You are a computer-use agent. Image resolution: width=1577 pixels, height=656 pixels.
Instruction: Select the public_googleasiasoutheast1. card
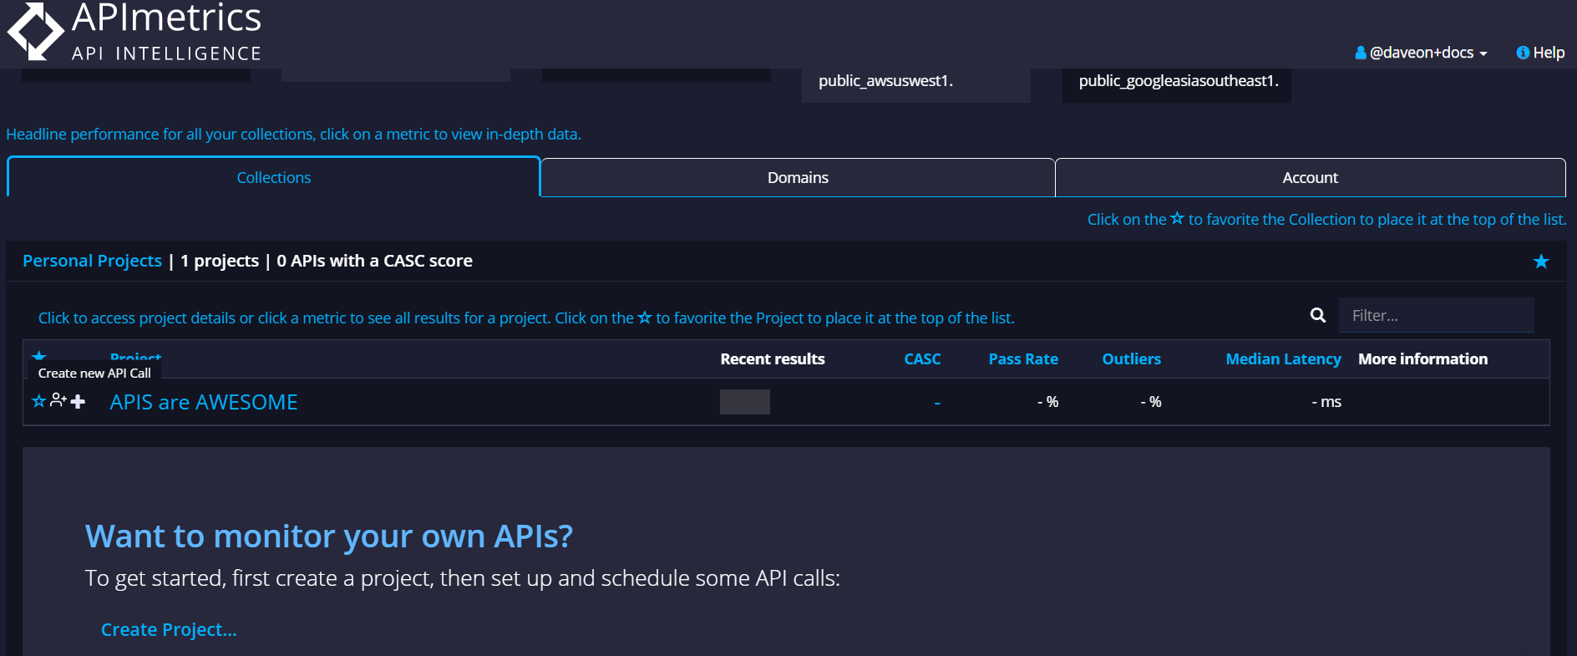(x=1176, y=84)
